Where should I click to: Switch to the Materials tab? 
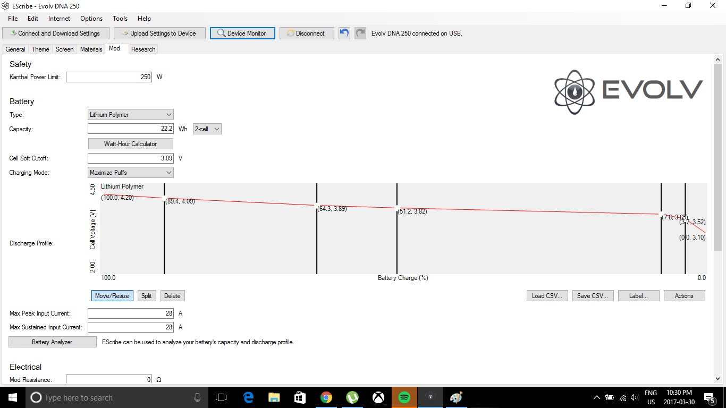pyautogui.click(x=91, y=49)
